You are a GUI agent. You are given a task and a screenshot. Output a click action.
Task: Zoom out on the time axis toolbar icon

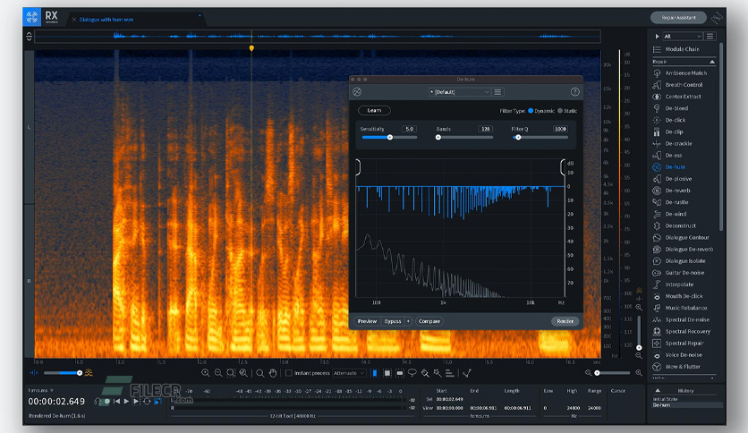point(218,373)
